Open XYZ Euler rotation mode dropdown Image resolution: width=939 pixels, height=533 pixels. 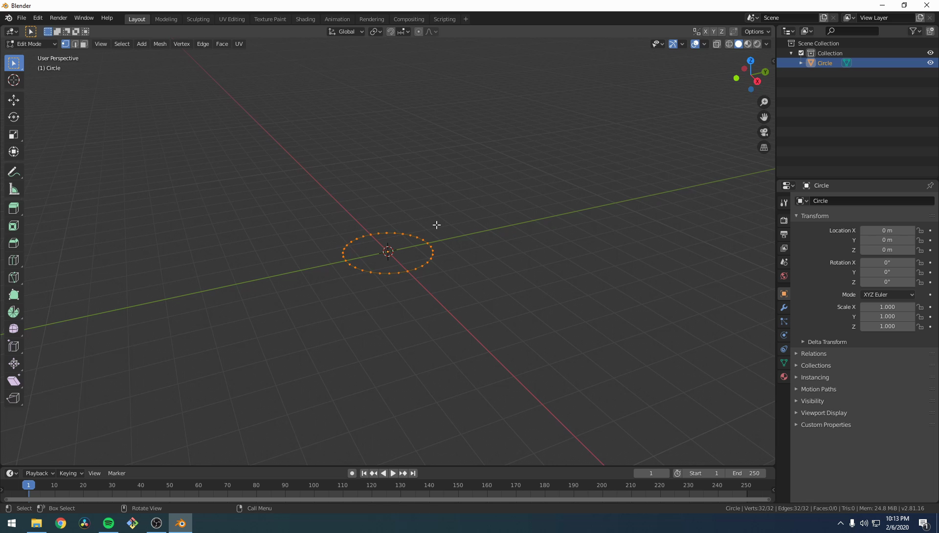888,294
